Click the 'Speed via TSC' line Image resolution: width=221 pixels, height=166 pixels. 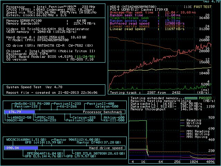51,12
